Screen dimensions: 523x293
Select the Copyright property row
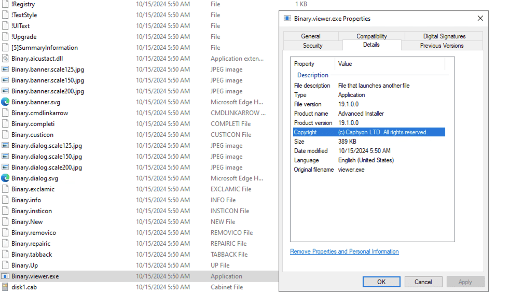[x=369, y=132]
